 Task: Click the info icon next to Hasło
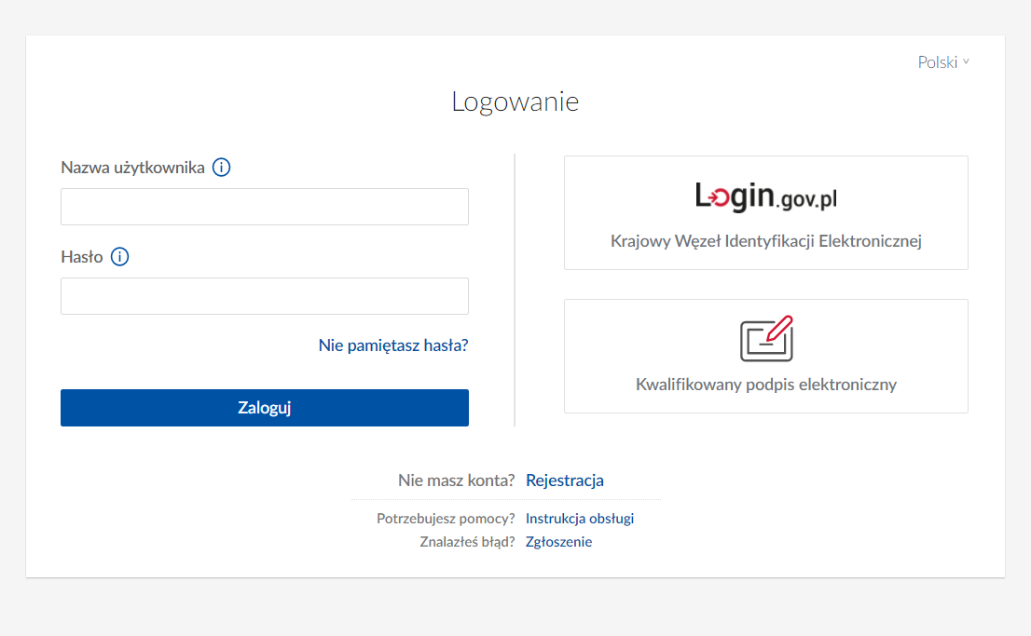[x=119, y=257]
